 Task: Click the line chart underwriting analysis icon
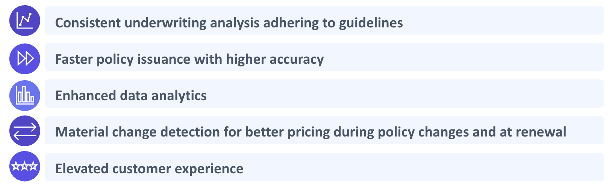tap(25, 21)
